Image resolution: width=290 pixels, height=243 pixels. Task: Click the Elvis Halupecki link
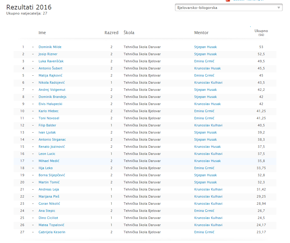(50, 104)
